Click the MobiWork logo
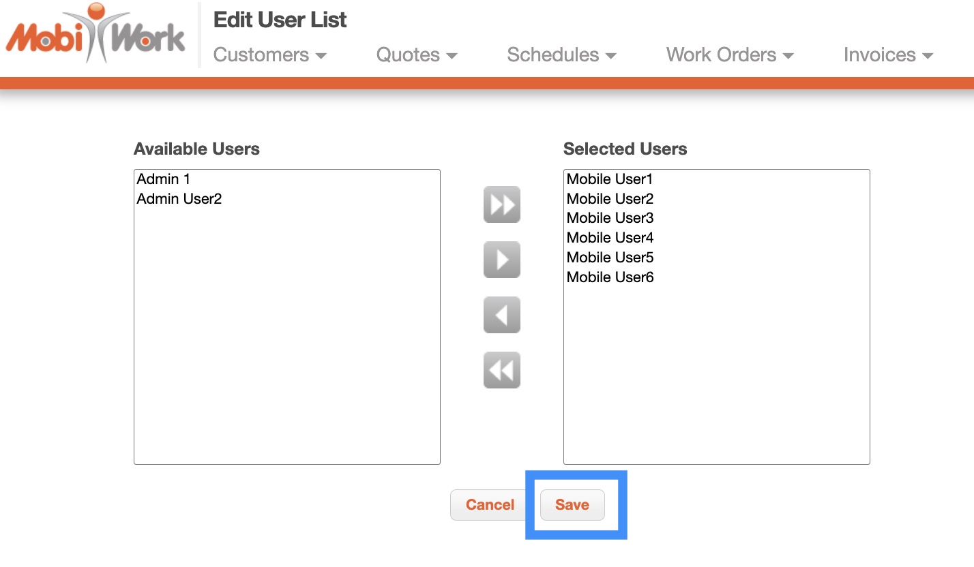 (x=95, y=35)
